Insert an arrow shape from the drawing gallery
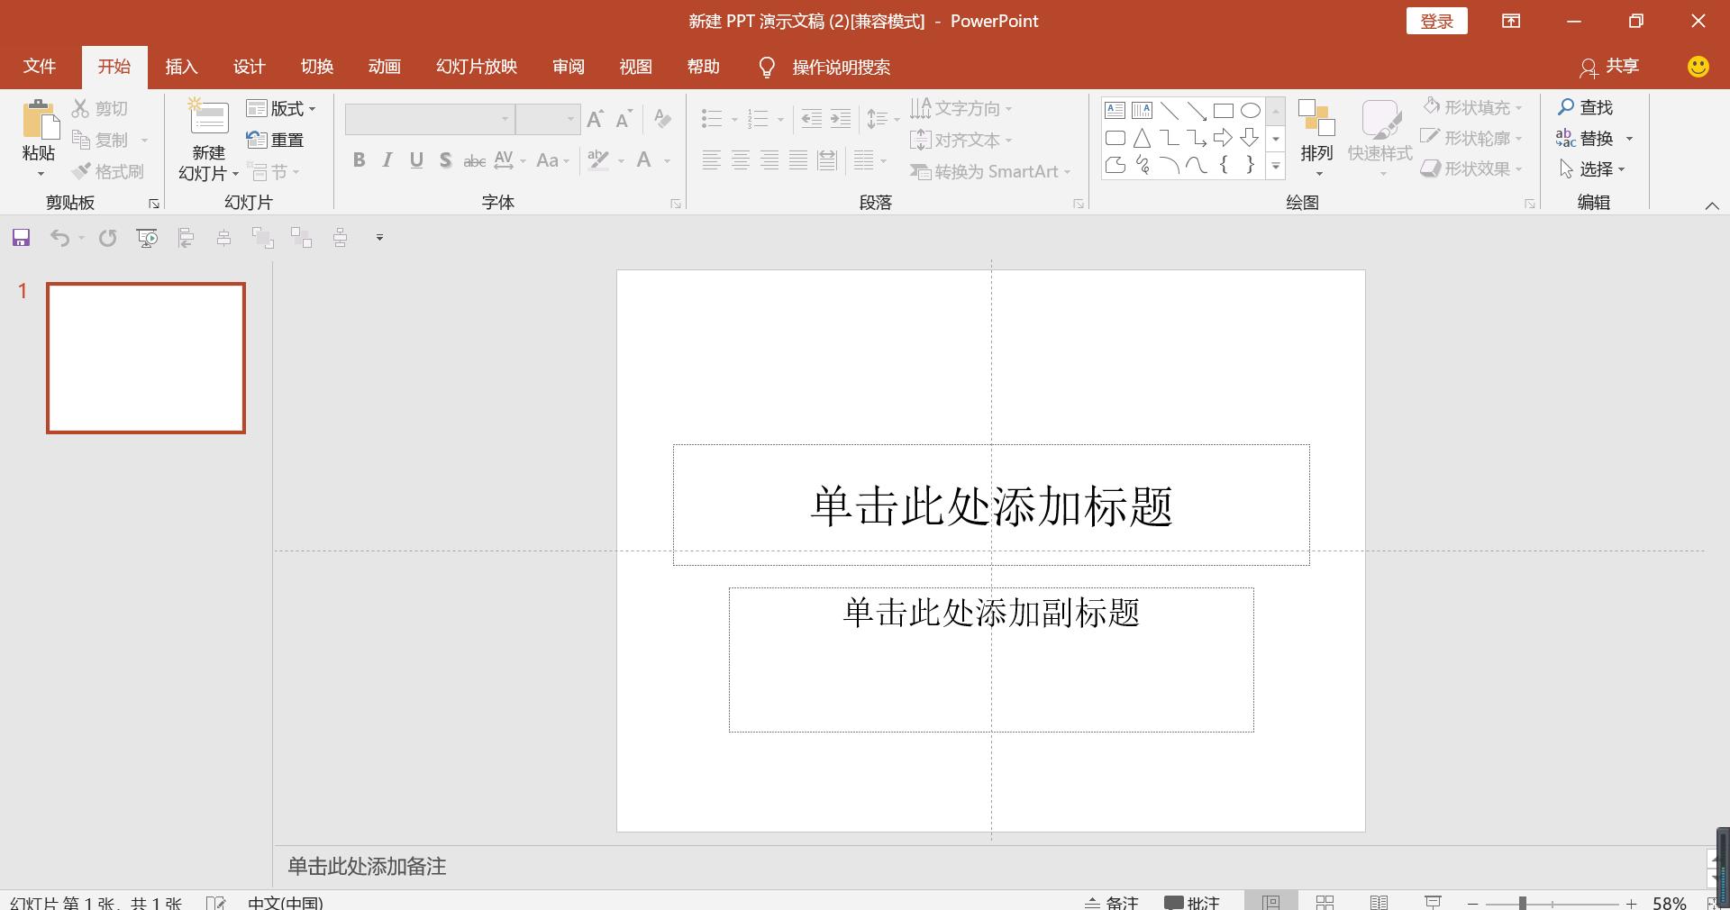Viewport: 1730px width, 910px height. click(1223, 138)
